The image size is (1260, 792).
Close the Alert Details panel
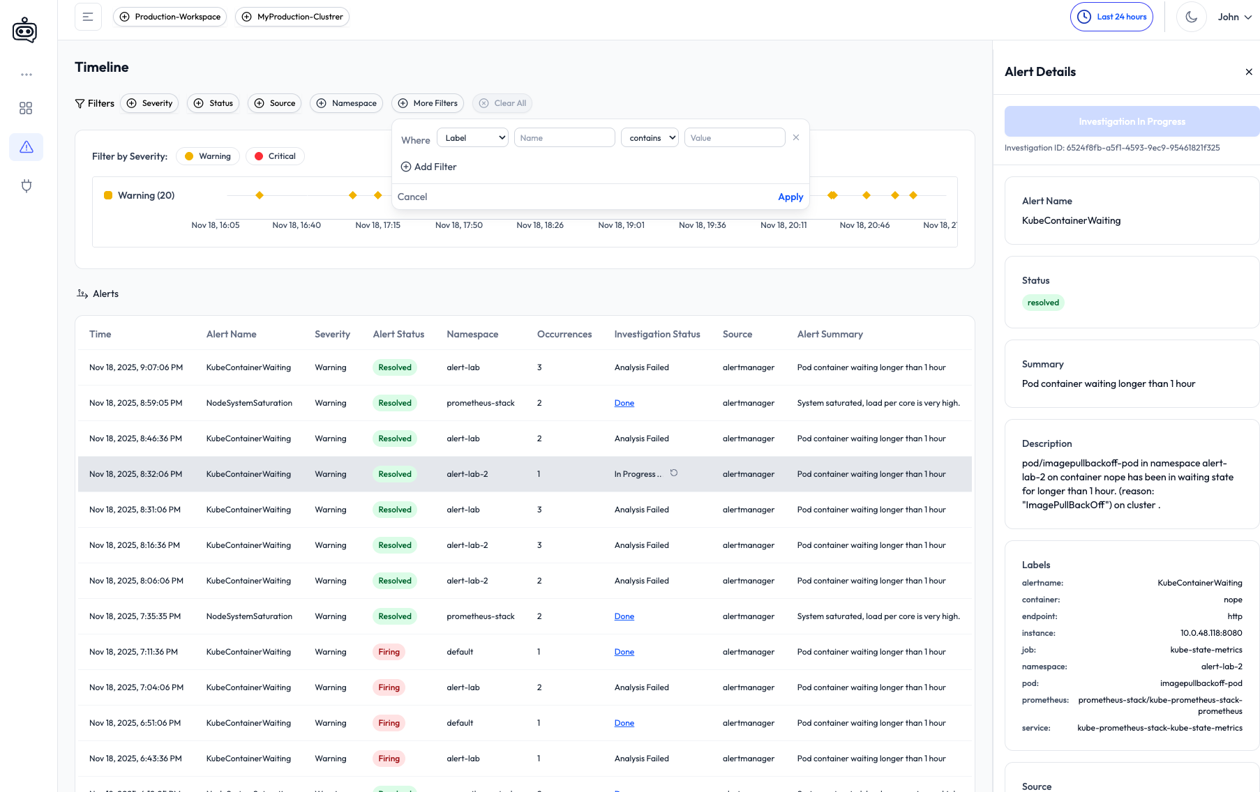[1248, 72]
